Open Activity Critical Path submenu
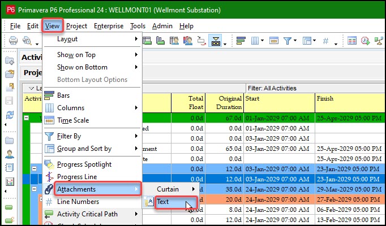The image size is (386, 226). [x=92, y=214]
